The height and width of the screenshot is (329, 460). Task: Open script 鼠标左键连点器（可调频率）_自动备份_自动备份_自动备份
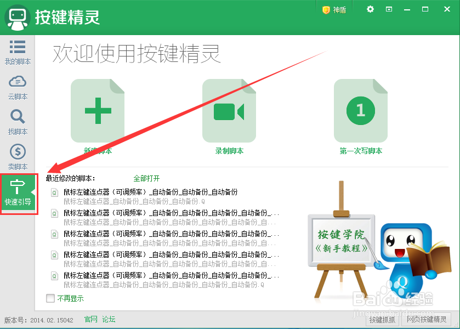(150, 192)
